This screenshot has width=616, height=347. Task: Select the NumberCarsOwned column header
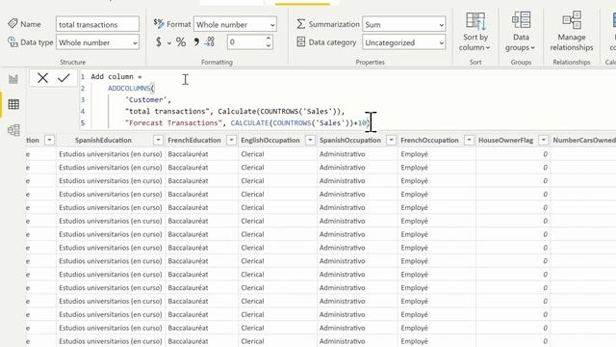click(x=584, y=140)
